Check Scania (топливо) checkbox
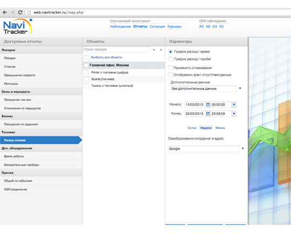Image resolution: width=291 pixels, height=233 pixels. tap(86, 79)
